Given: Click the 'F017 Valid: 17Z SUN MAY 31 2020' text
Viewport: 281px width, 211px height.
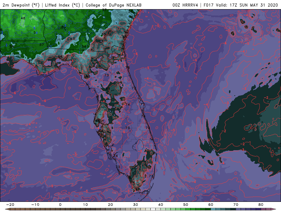Looking at the screenshot, I should coord(241,5).
